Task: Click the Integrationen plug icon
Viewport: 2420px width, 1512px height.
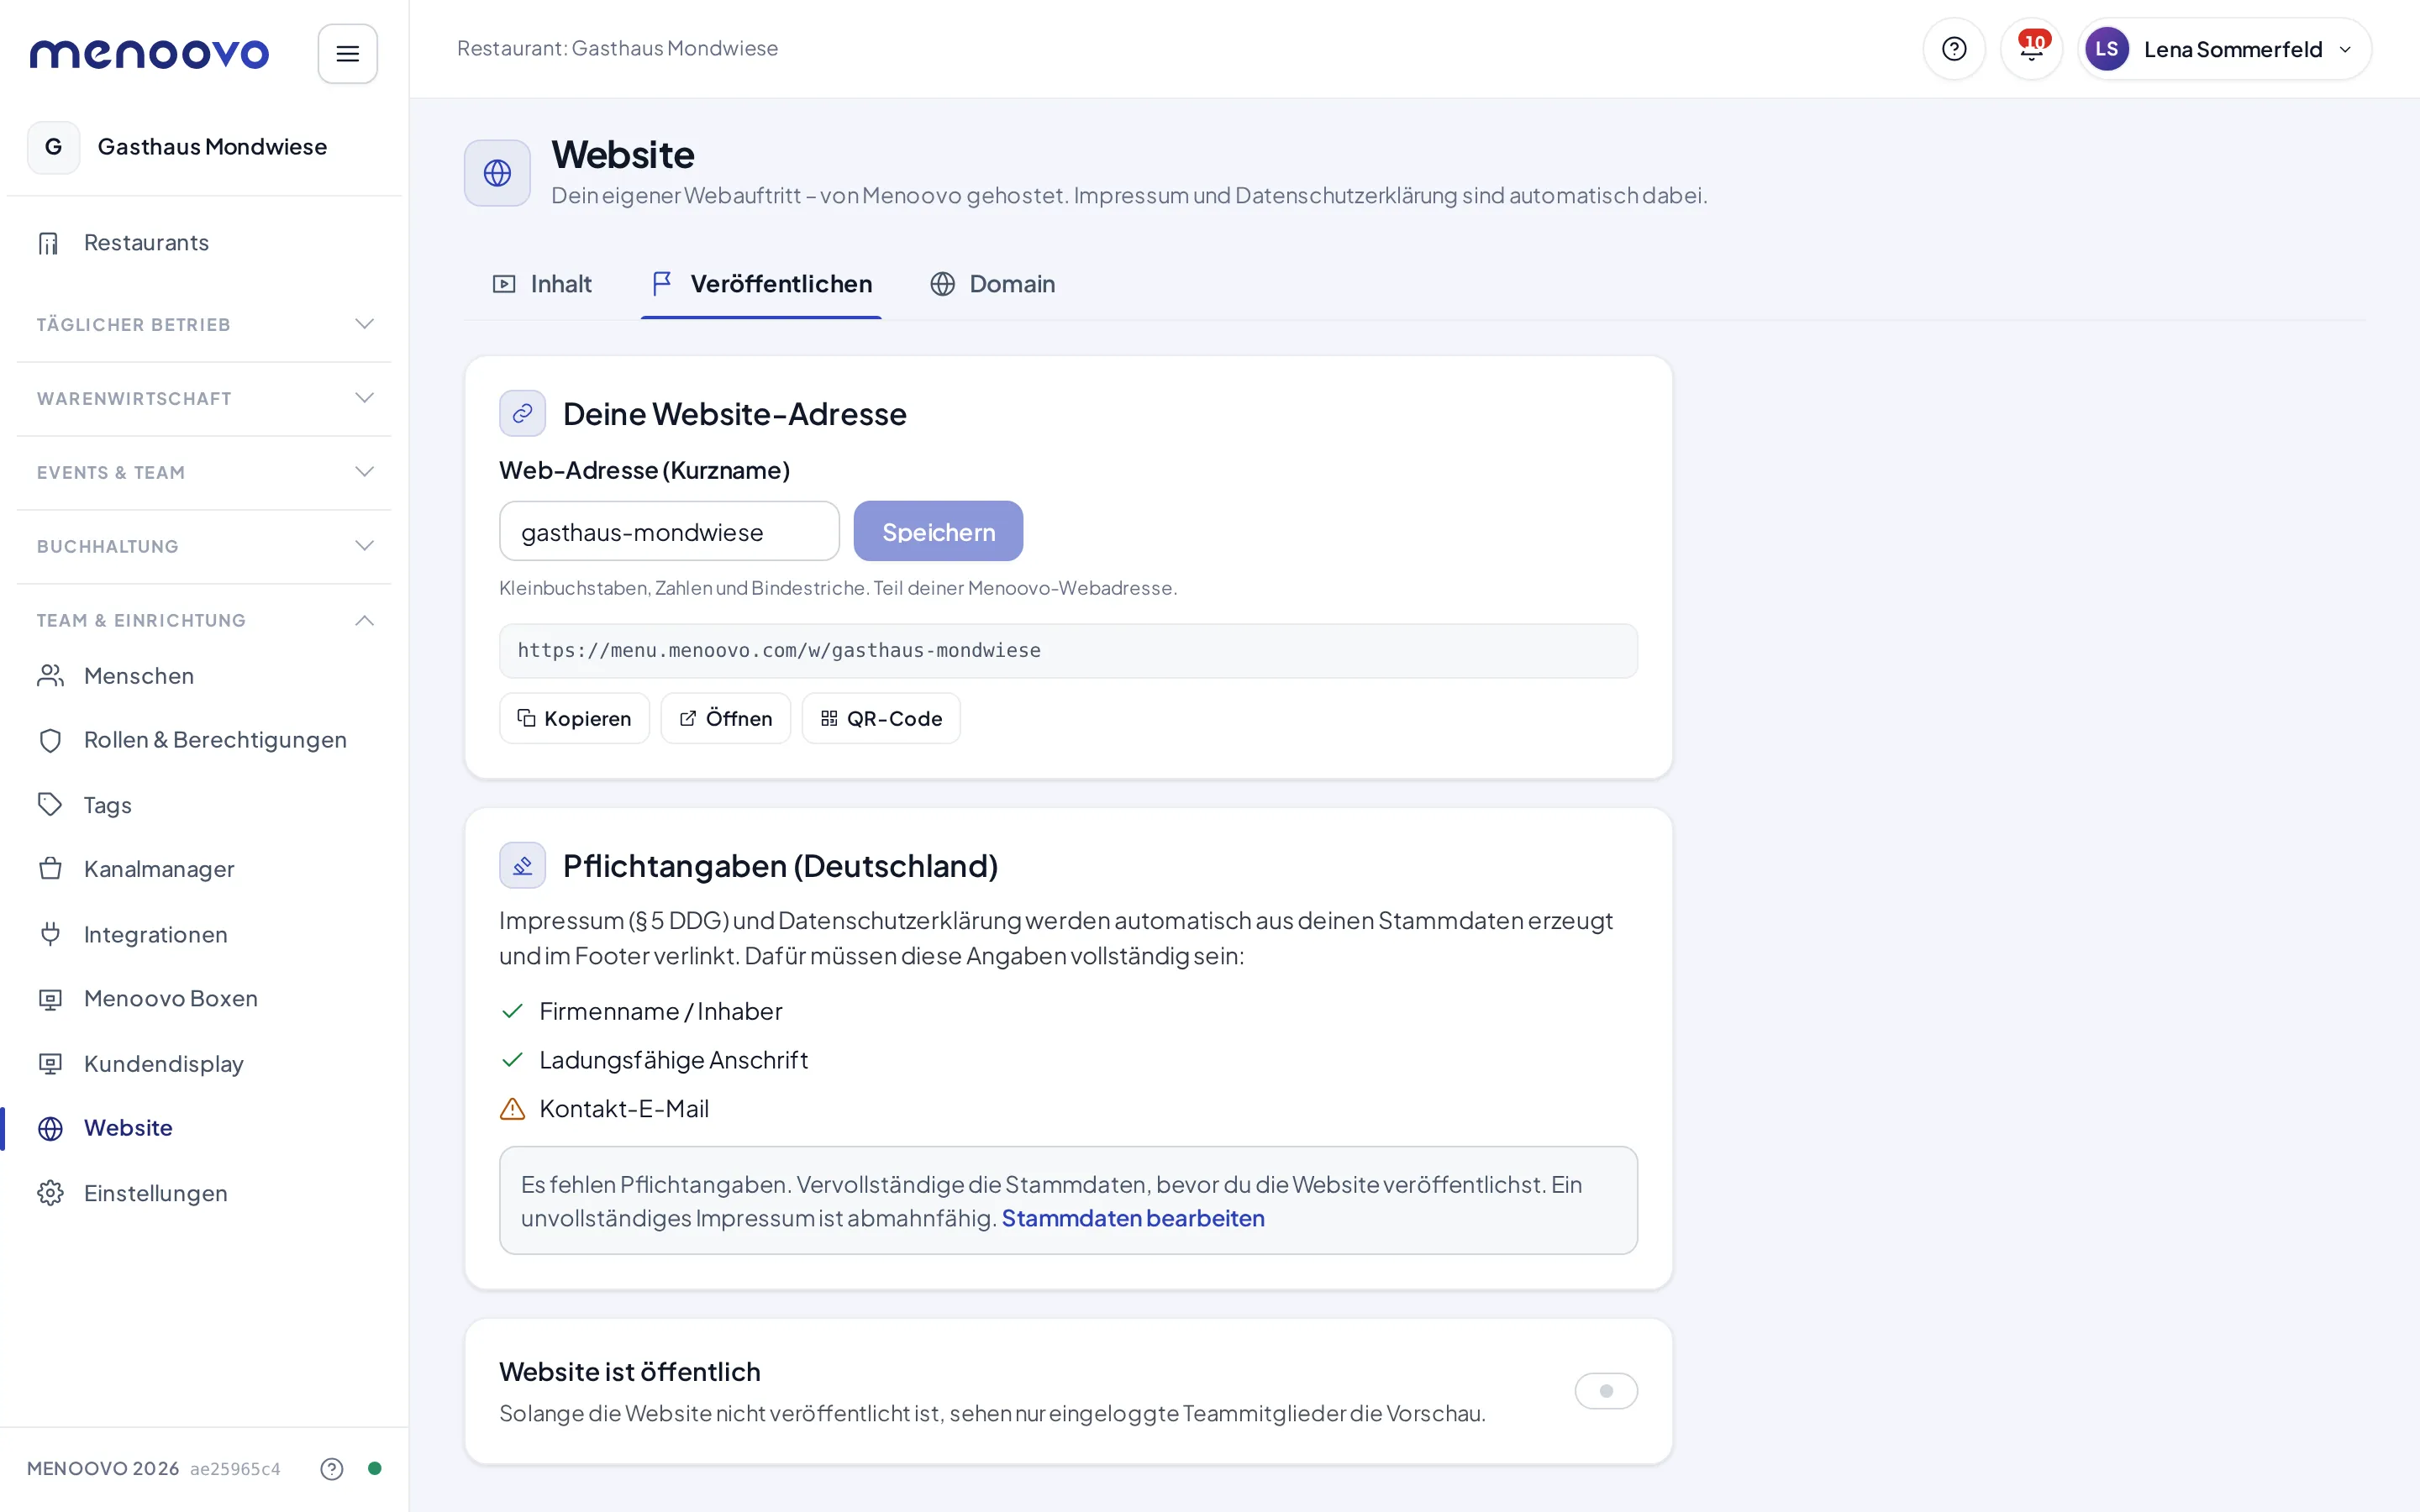Action: (x=50, y=934)
